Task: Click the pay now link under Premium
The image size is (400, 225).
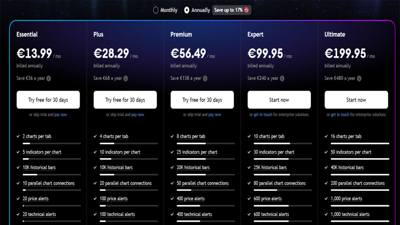Action: [215, 115]
